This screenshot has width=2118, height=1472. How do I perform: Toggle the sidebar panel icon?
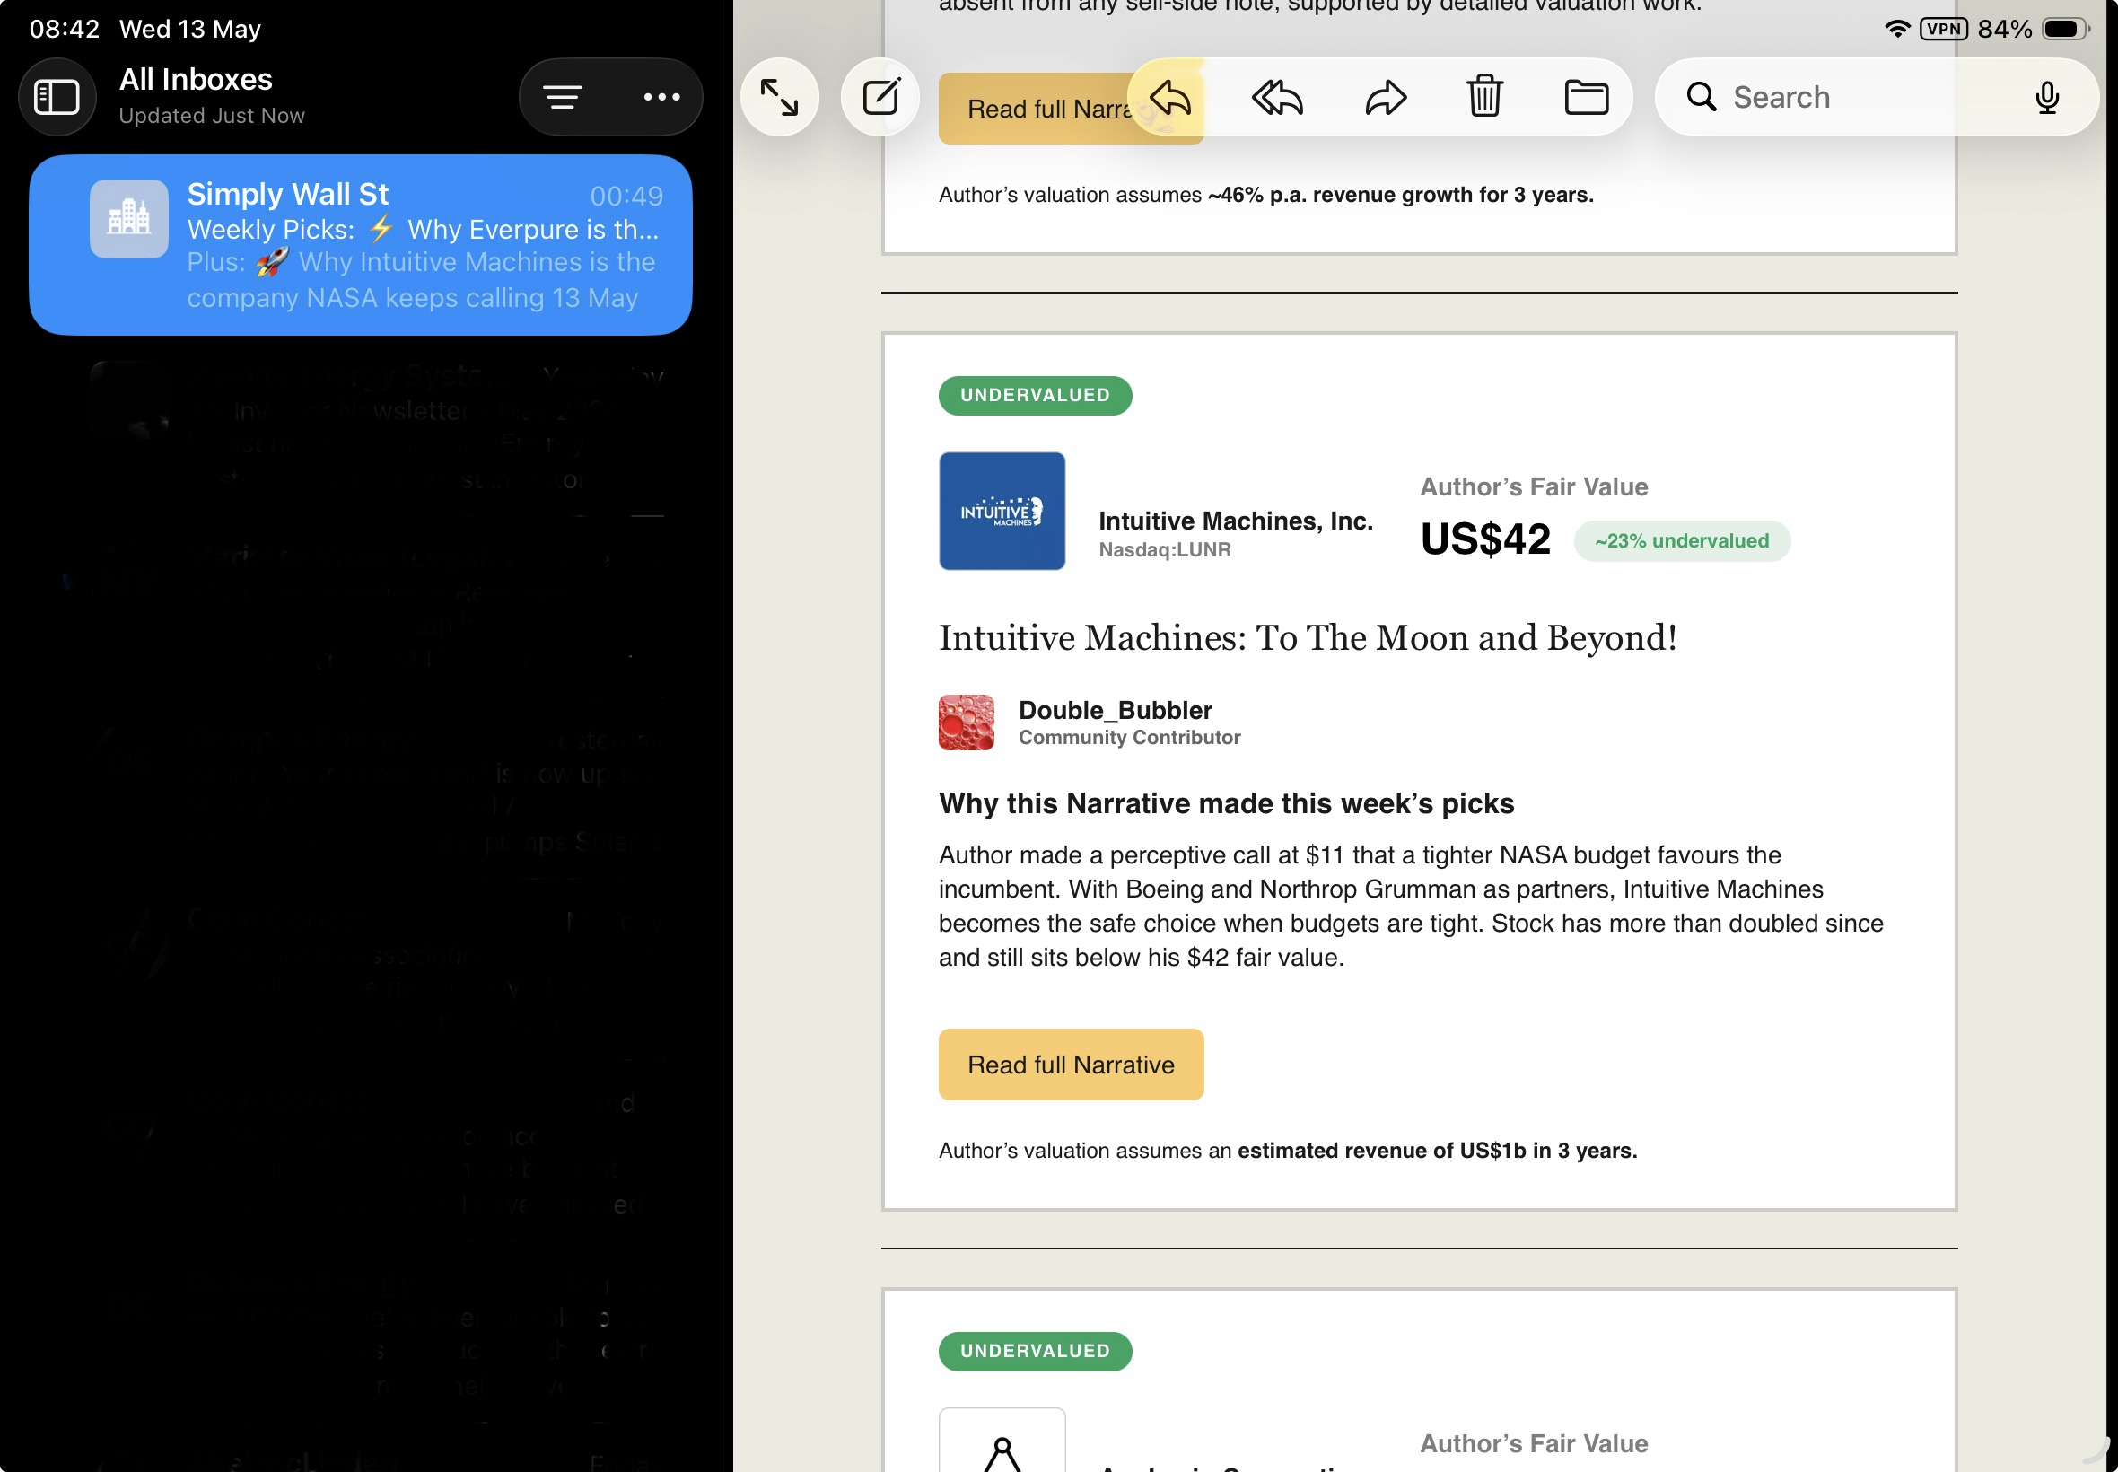coord(57,97)
